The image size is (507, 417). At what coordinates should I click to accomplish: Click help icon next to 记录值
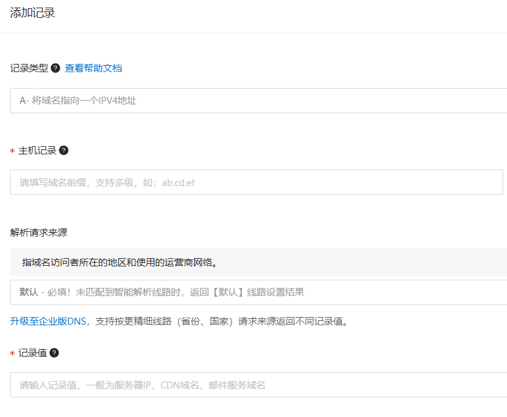55,352
